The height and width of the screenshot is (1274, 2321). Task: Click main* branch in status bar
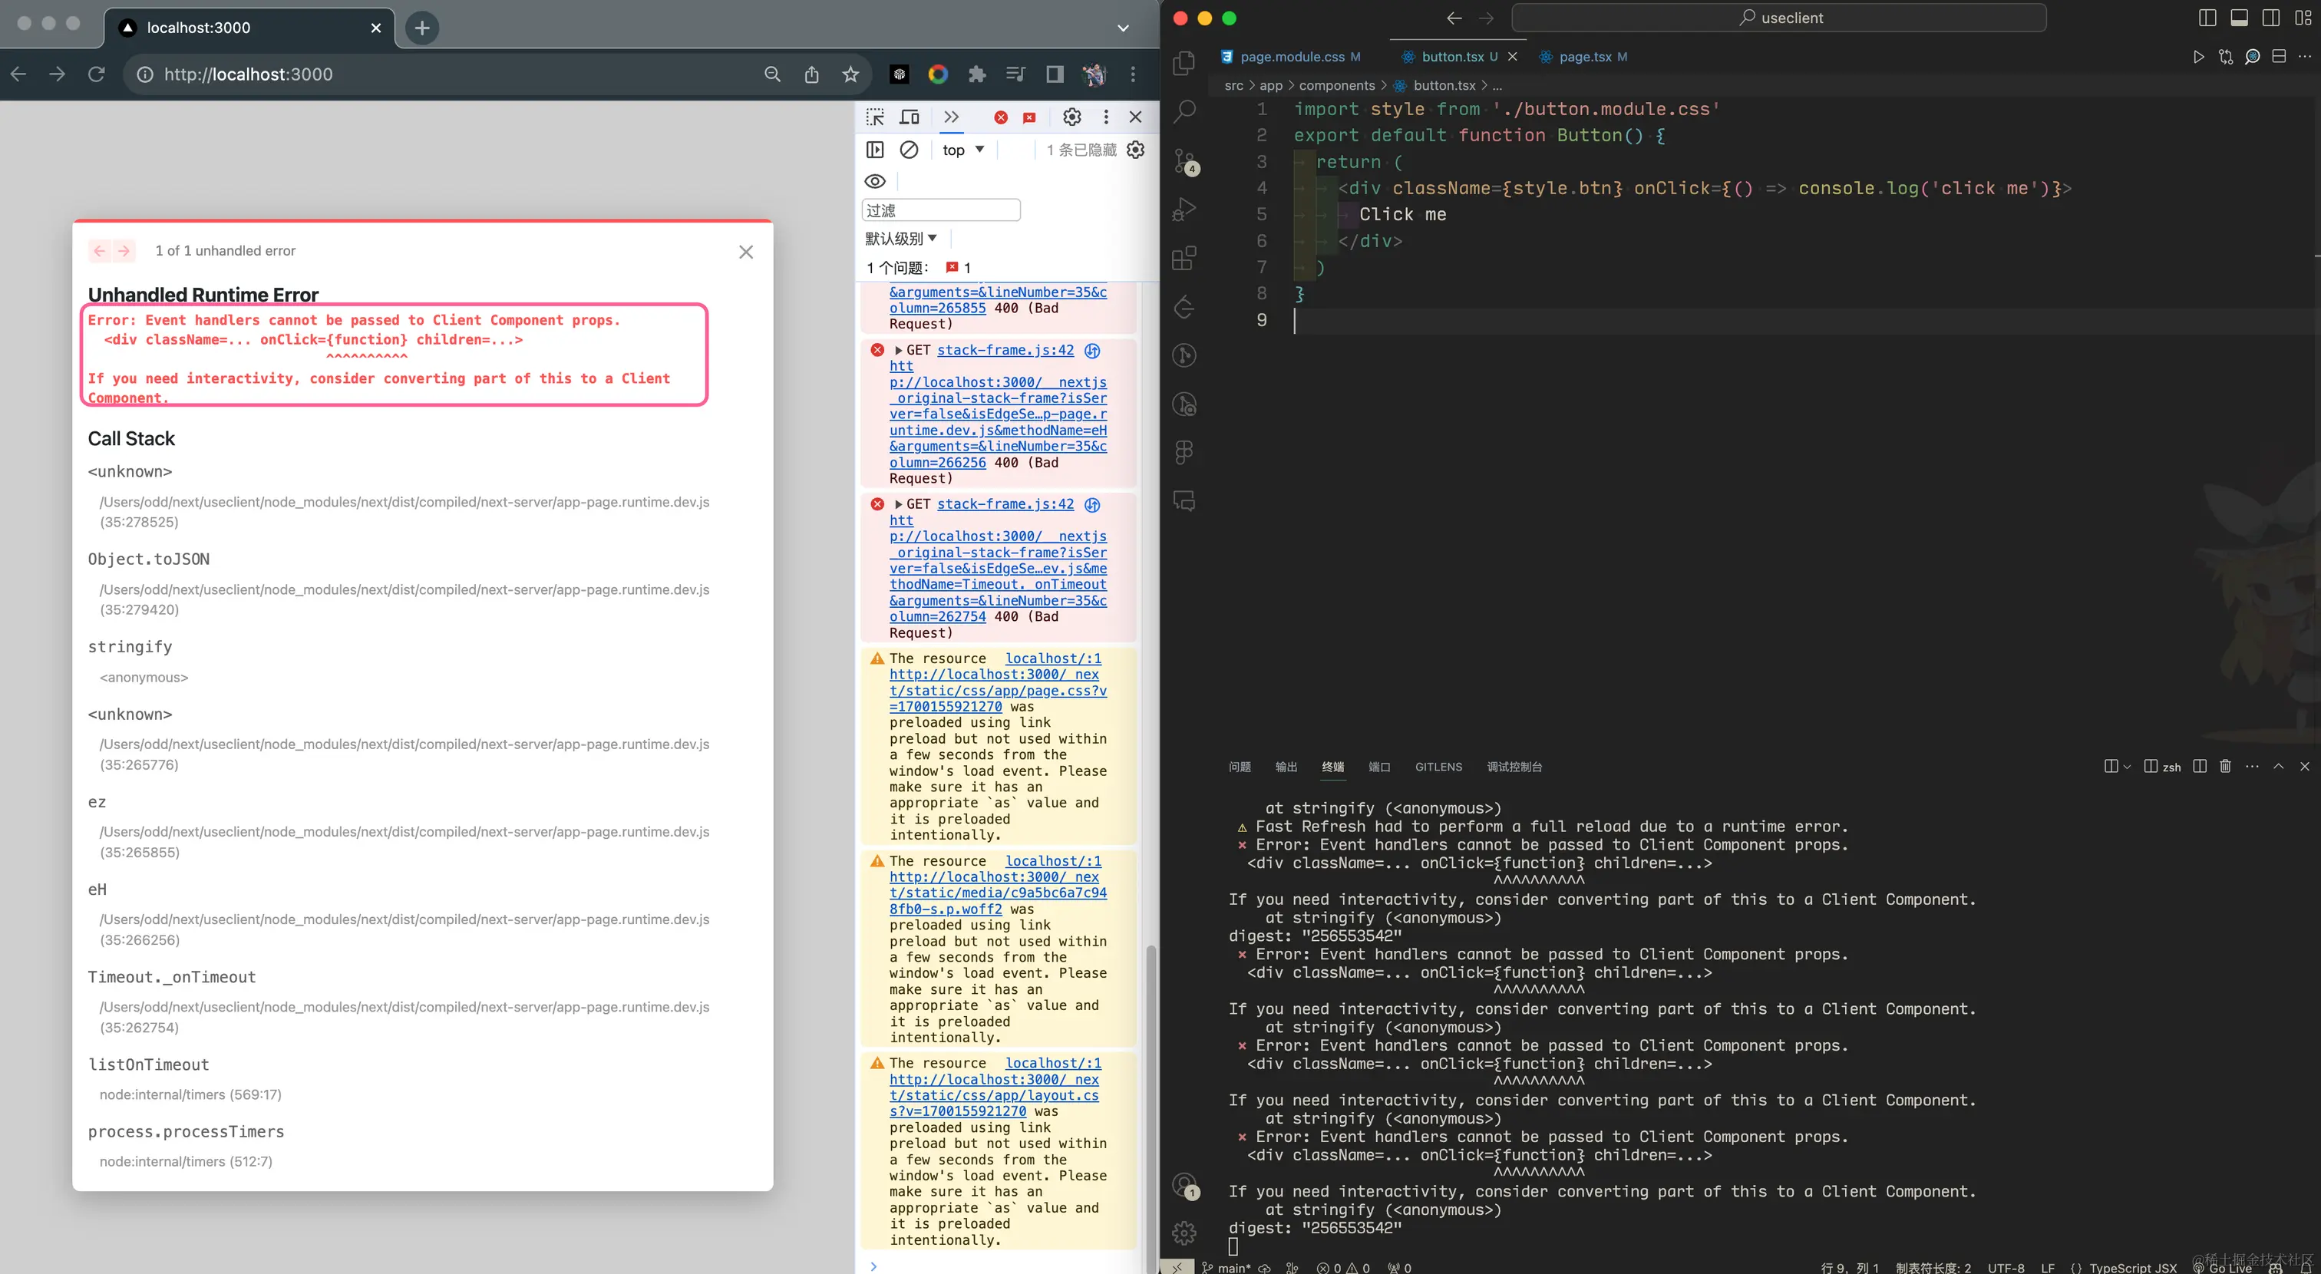pyautogui.click(x=1226, y=1267)
